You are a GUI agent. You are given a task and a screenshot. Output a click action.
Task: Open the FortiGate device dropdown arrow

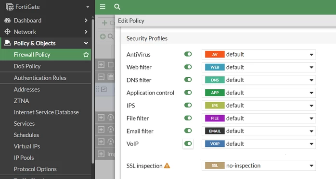tap(88, 7)
